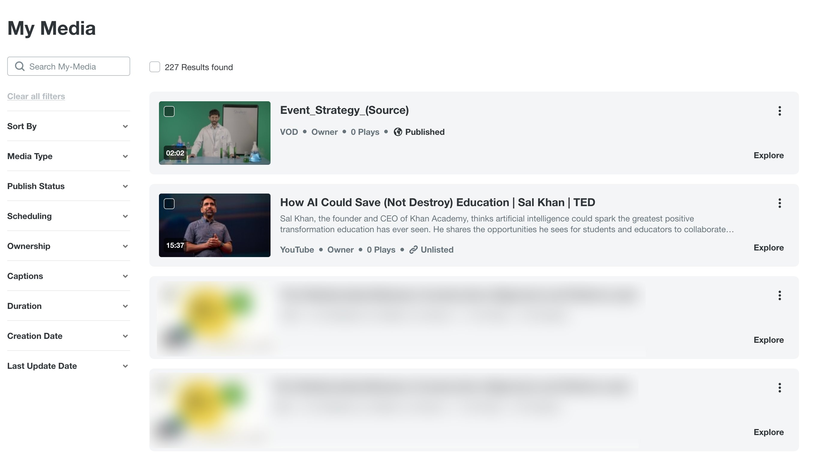Click the Unlisted status text
The height and width of the screenshot is (459, 814).
(x=437, y=250)
